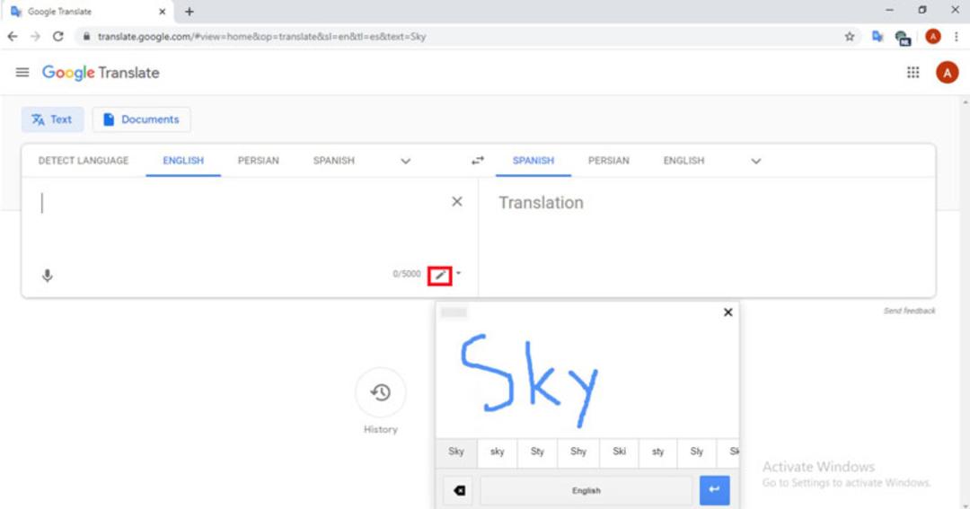This screenshot has height=509, width=970.
Task: Toggle the handwriting pencil tool
Action: click(x=440, y=276)
